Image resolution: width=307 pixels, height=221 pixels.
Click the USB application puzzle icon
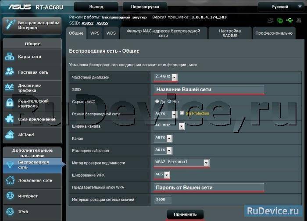click(10, 119)
